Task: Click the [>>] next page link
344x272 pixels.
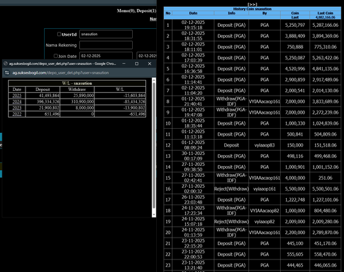Action: (x=252, y=4)
